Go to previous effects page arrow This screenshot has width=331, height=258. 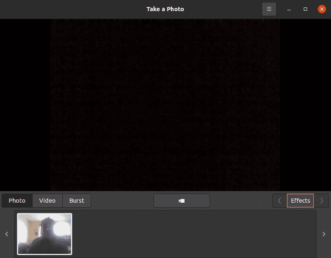[x=279, y=201]
